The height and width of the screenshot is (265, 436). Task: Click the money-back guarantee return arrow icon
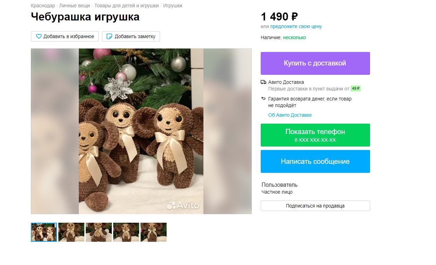(263, 99)
